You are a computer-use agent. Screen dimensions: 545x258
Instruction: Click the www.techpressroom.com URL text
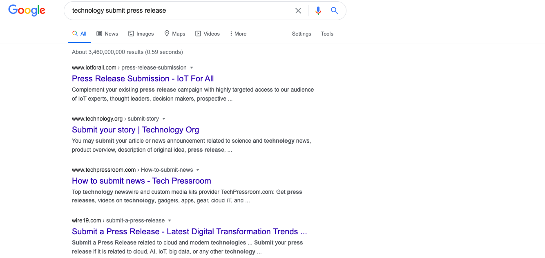pyautogui.click(x=104, y=170)
